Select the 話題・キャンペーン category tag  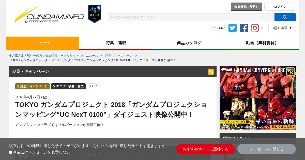pyautogui.click(x=33, y=86)
